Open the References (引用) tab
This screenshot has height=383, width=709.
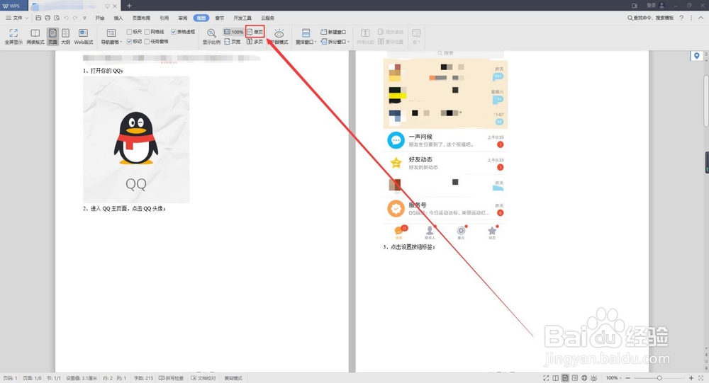164,18
